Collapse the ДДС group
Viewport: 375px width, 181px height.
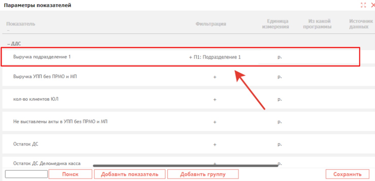[x=9, y=44]
